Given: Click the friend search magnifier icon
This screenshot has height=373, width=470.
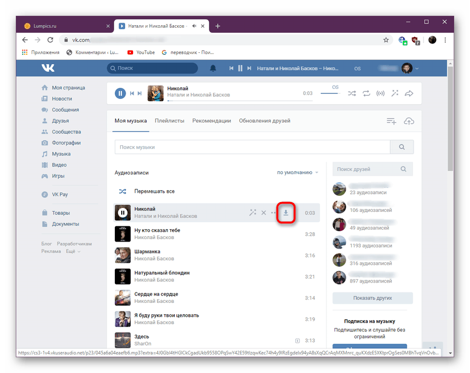Looking at the screenshot, I should [403, 169].
